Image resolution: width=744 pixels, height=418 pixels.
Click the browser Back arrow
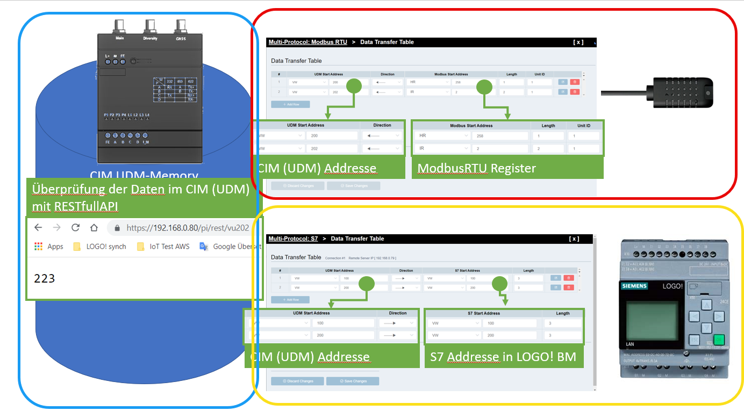tap(38, 227)
